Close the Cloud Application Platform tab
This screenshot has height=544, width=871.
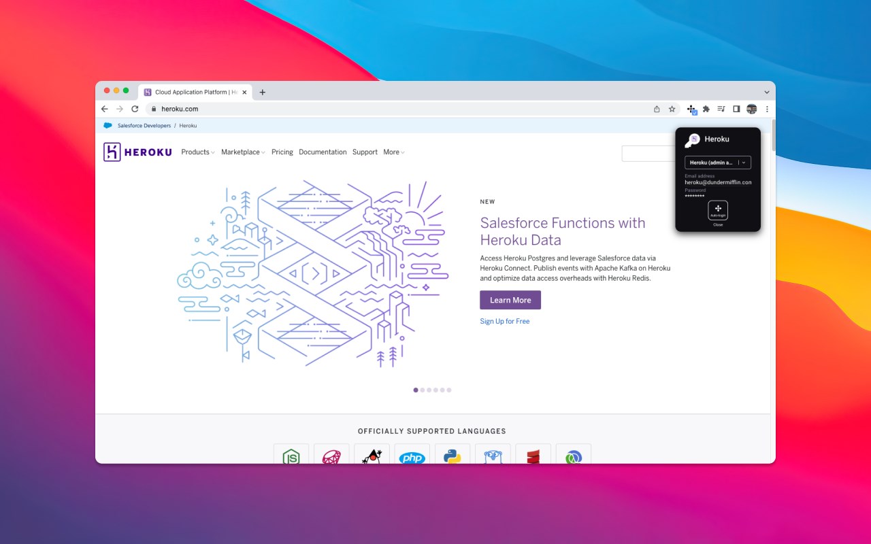coord(244,92)
